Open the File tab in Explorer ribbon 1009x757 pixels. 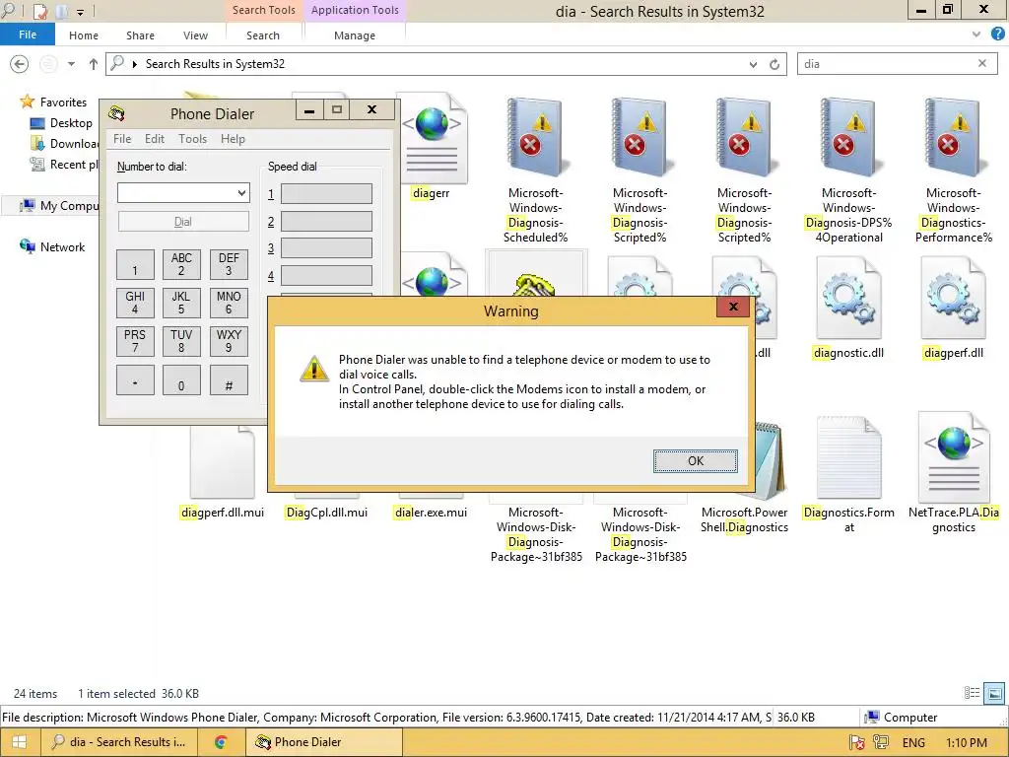[x=28, y=34]
